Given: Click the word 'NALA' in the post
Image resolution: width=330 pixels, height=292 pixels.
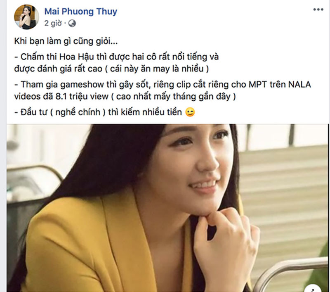Looking at the screenshot, I should [299, 85].
